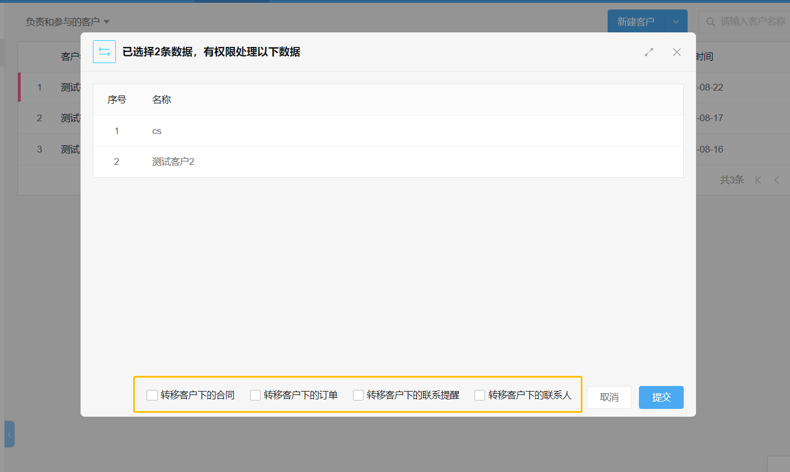Viewport: 790px width, 472px height.
Task: Open the 负责和参与的客户 filter dropdown
Action: point(67,22)
